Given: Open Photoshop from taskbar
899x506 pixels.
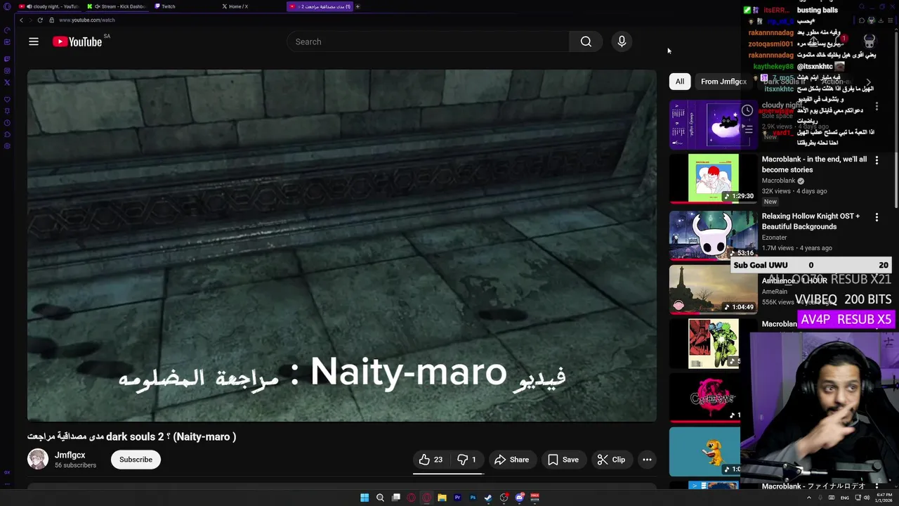Looking at the screenshot, I should 473,498.
